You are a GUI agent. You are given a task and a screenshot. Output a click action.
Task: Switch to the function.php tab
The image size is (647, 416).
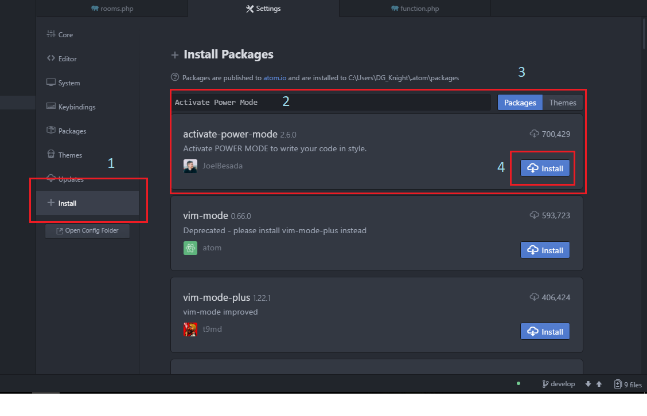coord(415,8)
